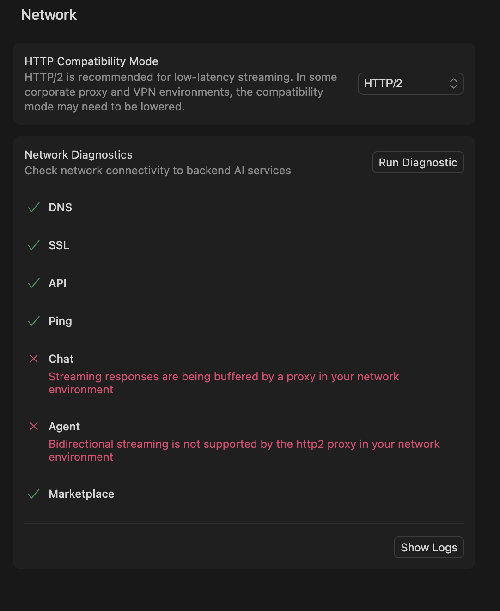
Task: Click the Network Diagnostics section title
Action: click(79, 155)
